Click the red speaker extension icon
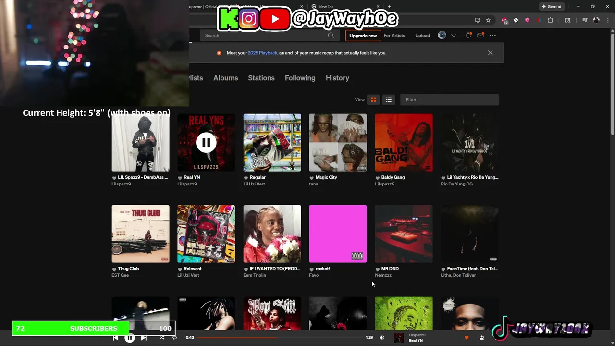This screenshot has height=346, width=615. pyautogui.click(x=539, y=20)
